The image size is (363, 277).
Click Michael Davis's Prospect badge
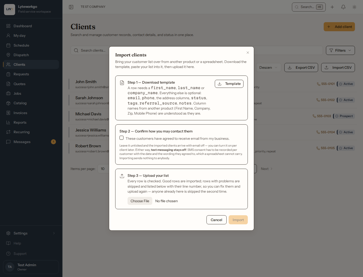[x=344, y=116]
